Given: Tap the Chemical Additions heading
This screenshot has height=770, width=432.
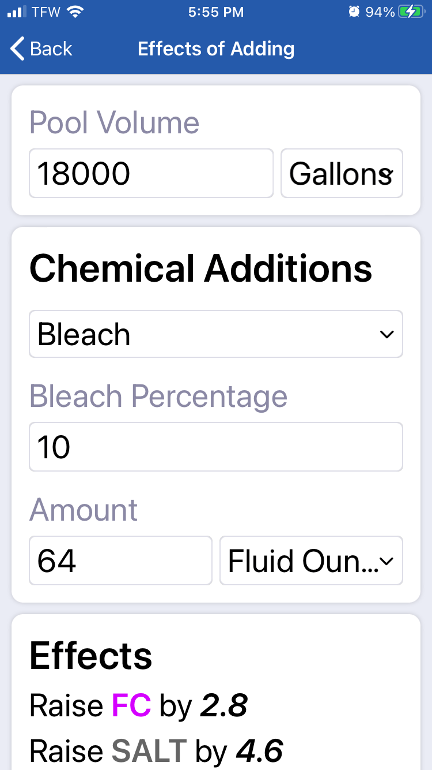Looking at the screenshot, I should [200, 268].
